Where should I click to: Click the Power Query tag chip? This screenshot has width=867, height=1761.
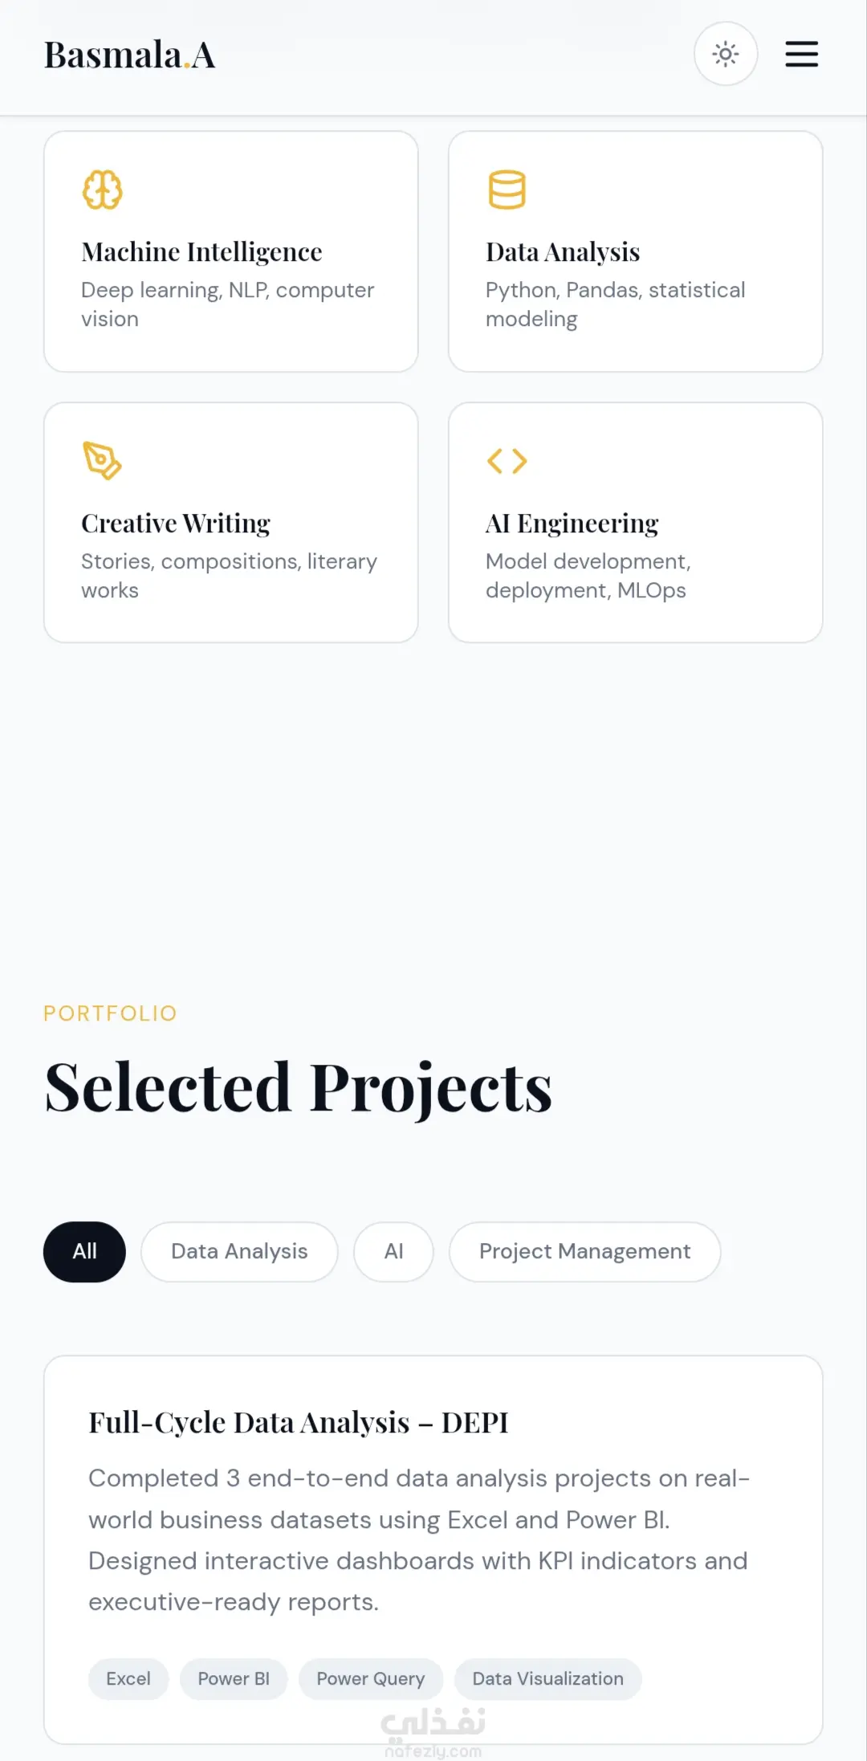(371, 1679)
